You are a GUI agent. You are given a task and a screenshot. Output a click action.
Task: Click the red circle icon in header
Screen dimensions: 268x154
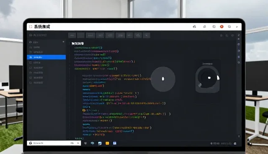tap(222, 27)
